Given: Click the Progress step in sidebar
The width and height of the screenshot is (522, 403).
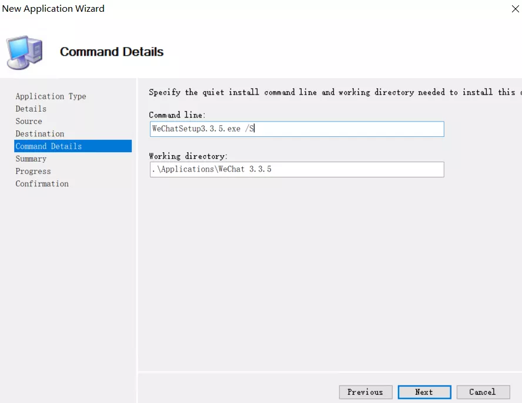Looking at the screenshot, I should (33, 172).
